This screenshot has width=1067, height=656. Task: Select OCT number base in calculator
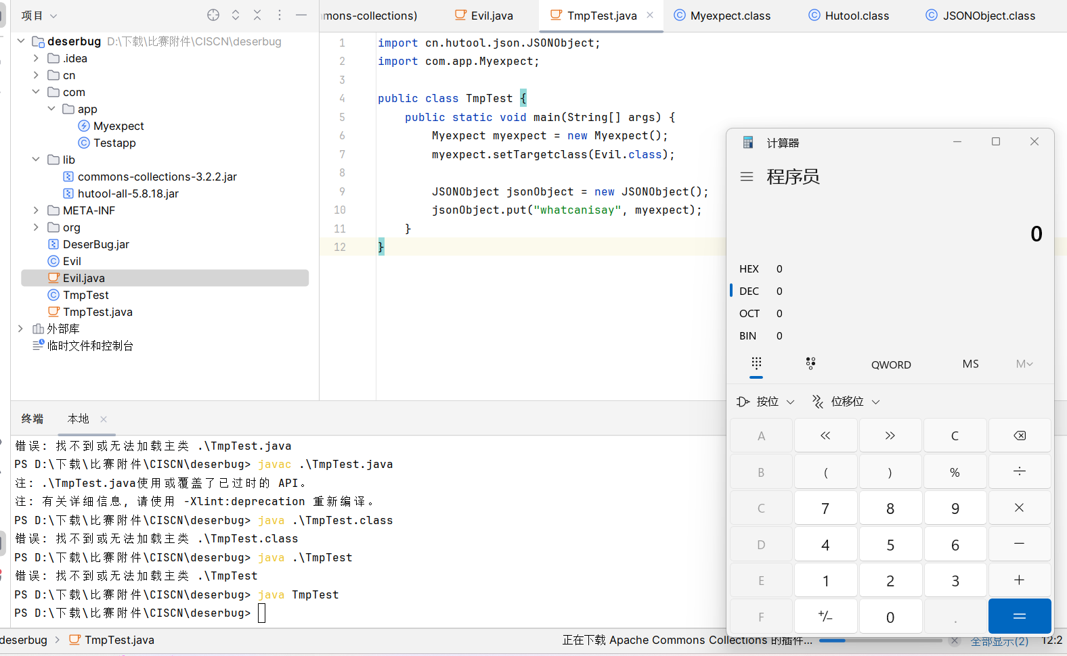tap(761, 313)
